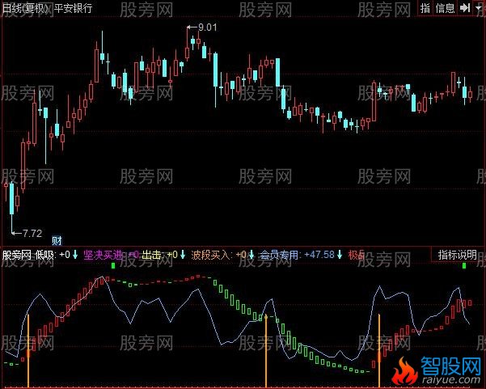
Task: Click the down arrow after 会员专用 value
Action: click(x=340, y=255)
